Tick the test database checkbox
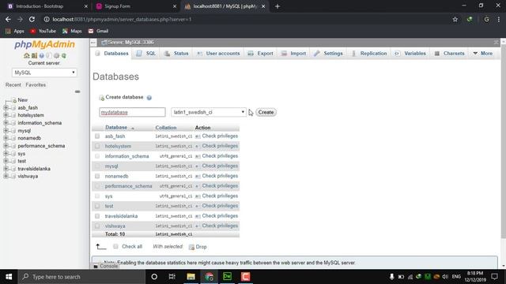 click(97, 206)
